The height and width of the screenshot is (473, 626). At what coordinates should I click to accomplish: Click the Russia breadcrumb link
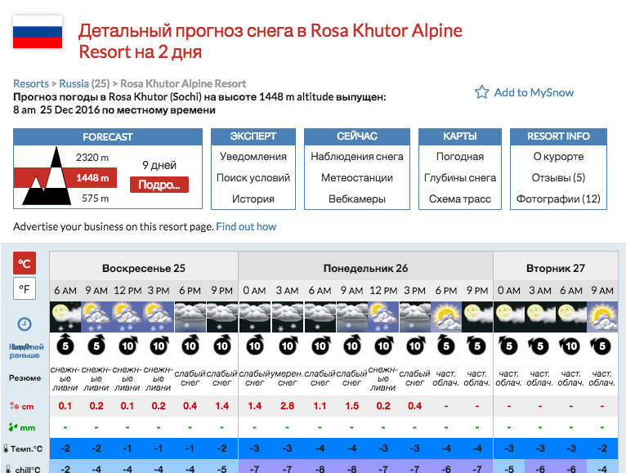point(74,84)
